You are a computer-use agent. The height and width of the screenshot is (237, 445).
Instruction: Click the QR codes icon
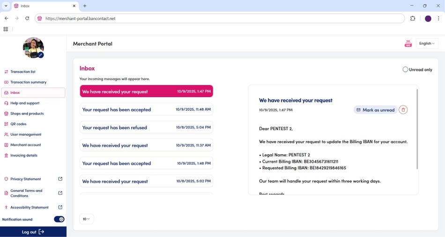[x=6, y=124]
